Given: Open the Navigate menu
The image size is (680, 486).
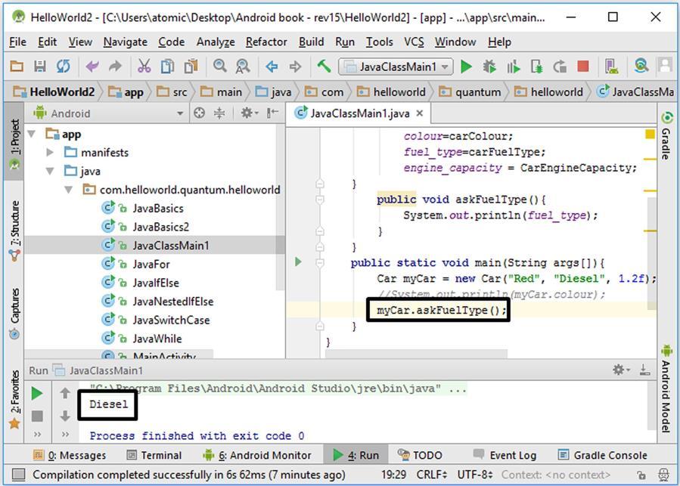Looking at the screenshot, I should (x=126, y=42).
